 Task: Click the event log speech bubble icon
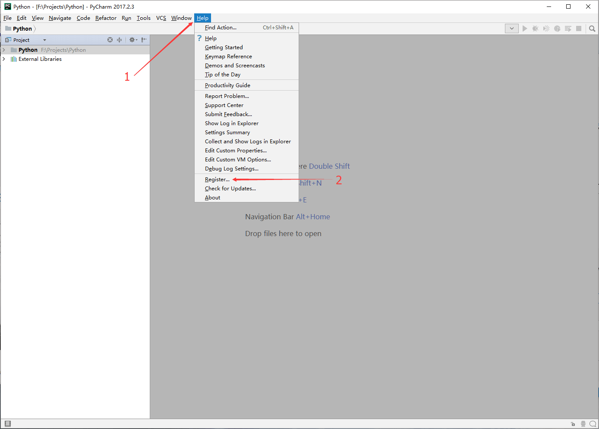[593, 424]
